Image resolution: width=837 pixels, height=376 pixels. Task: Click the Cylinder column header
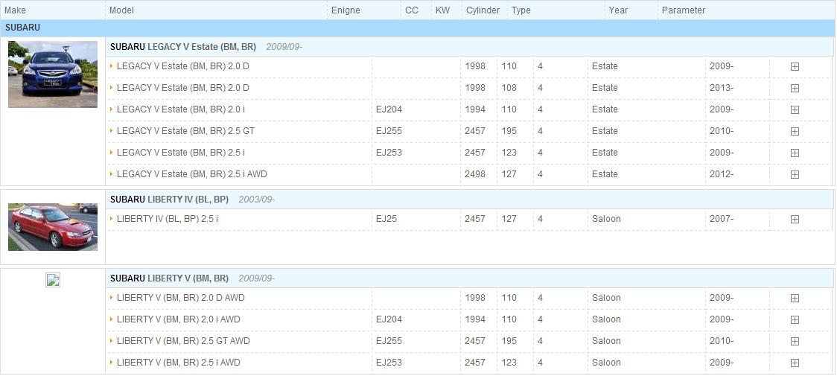tap(483, 10)
